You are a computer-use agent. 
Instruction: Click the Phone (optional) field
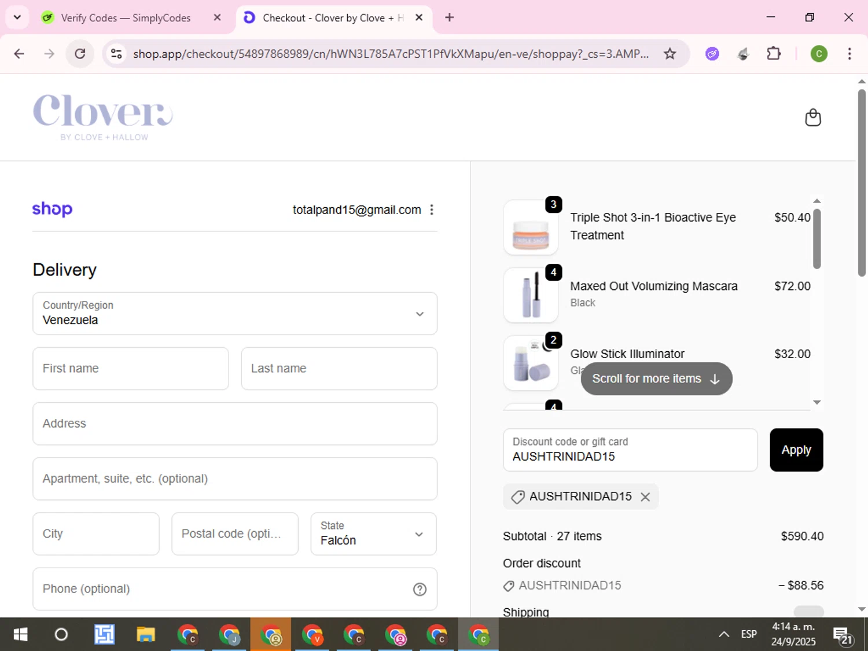[x=235, y=589]
